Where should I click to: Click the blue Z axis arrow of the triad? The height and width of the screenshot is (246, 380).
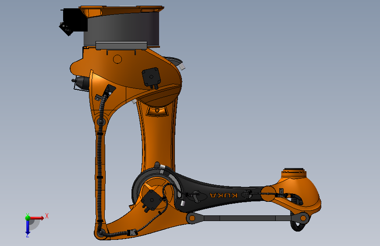pos(28,227)
